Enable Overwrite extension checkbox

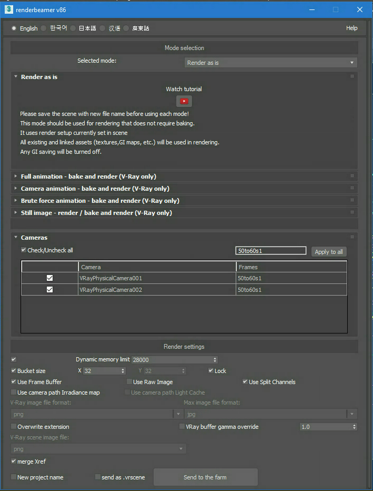(40, 427)
